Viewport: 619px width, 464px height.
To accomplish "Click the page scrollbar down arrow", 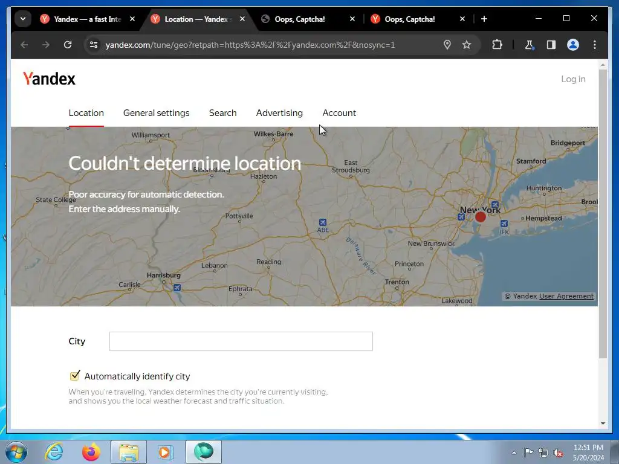I will pyautogui.click(x=603, y=424).
